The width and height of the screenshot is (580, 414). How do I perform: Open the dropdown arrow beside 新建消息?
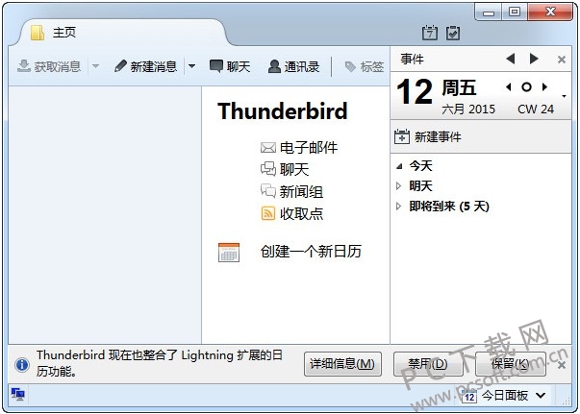[191, 66]
